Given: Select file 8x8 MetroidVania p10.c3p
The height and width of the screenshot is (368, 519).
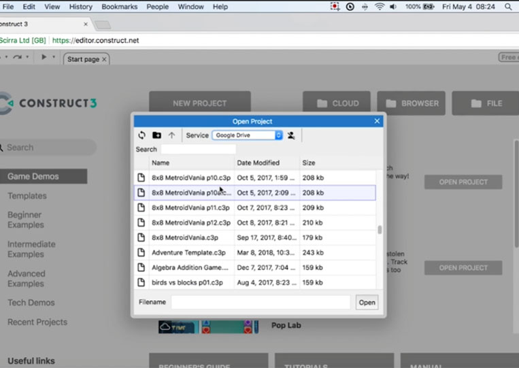Looking at the screenshot, I should (255, 178).
